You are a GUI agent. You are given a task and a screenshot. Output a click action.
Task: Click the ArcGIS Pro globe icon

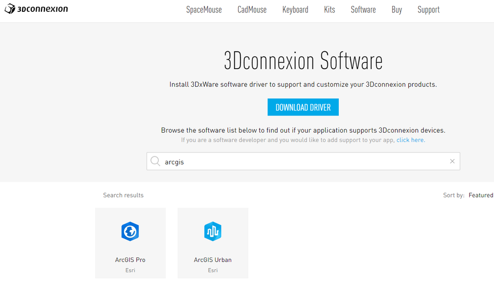tap(130, 231)
